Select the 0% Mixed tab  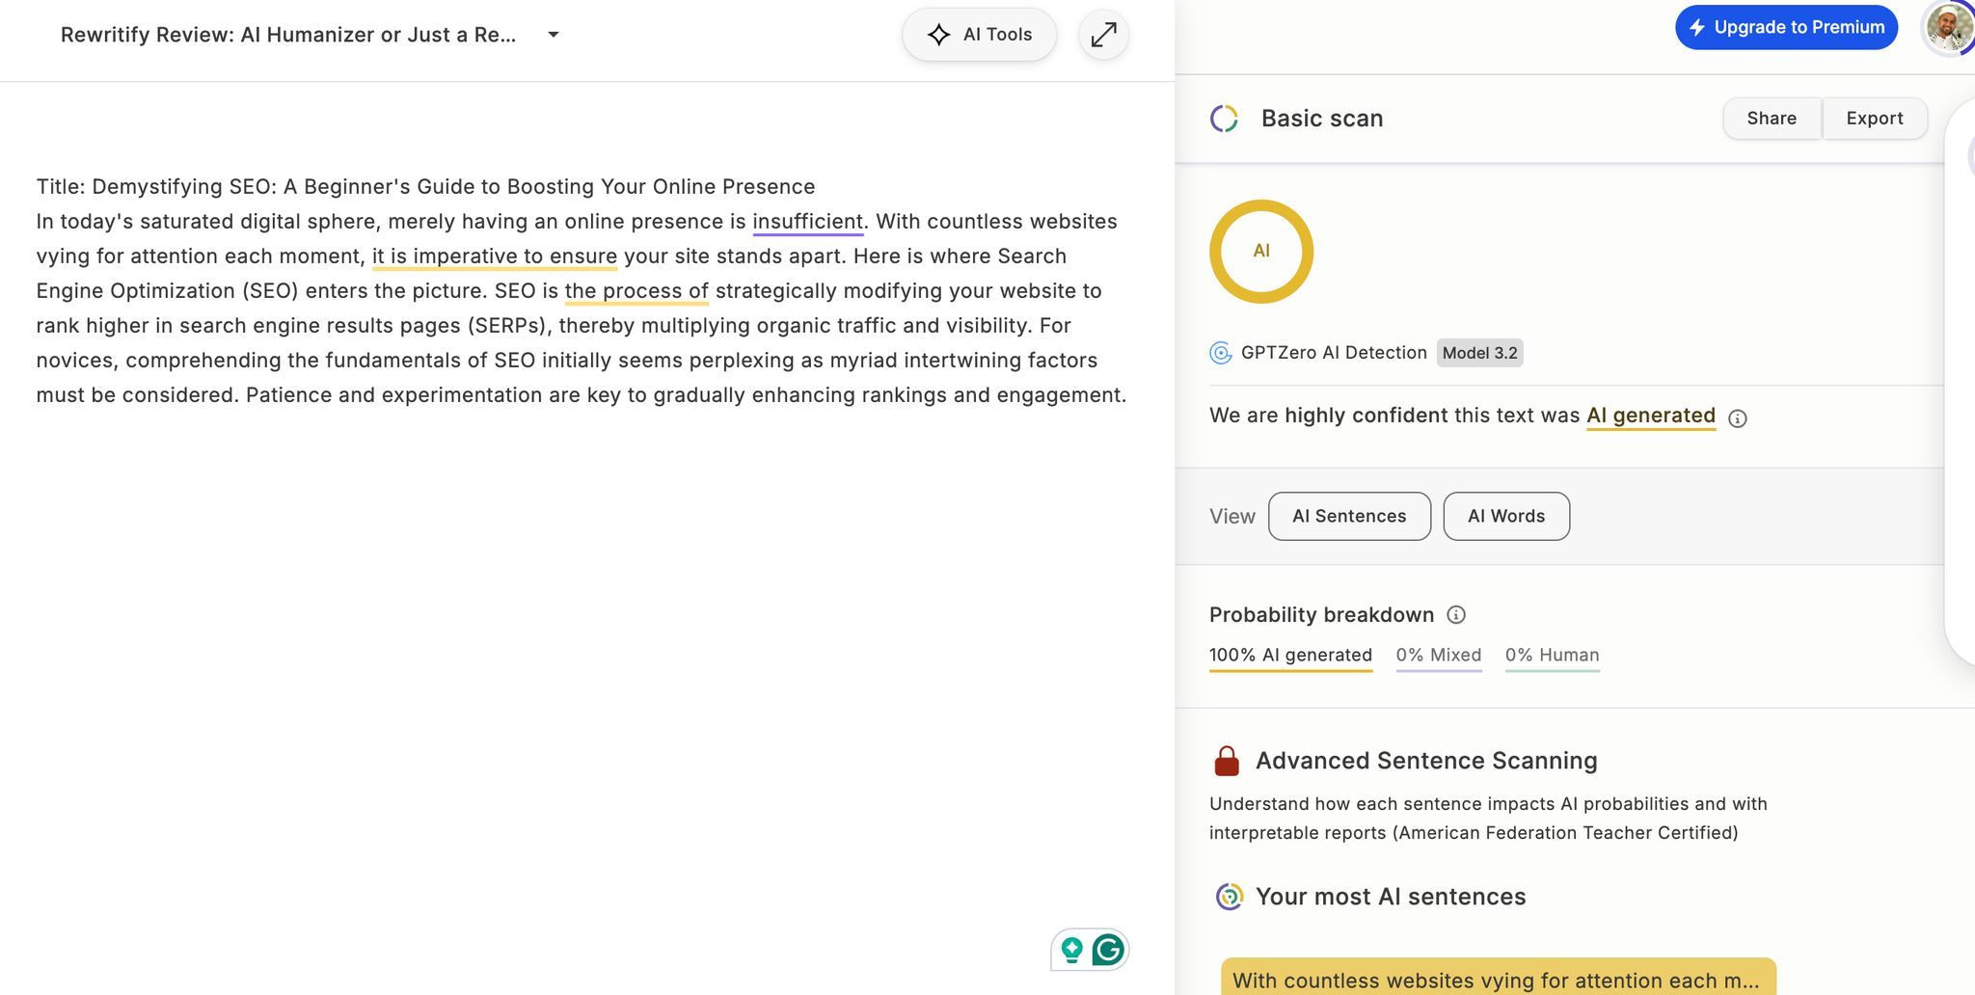point(1439,656)
